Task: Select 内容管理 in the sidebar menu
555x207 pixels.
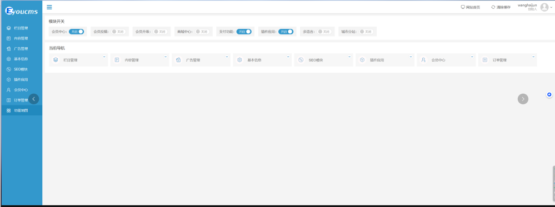Action: 22,38
